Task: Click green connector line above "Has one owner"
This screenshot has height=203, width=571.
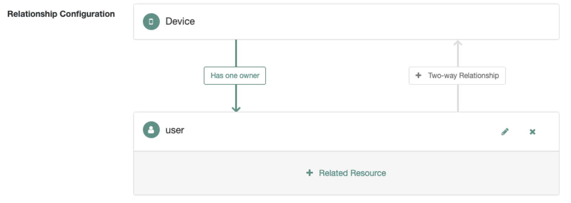Action: pos(236,53)
